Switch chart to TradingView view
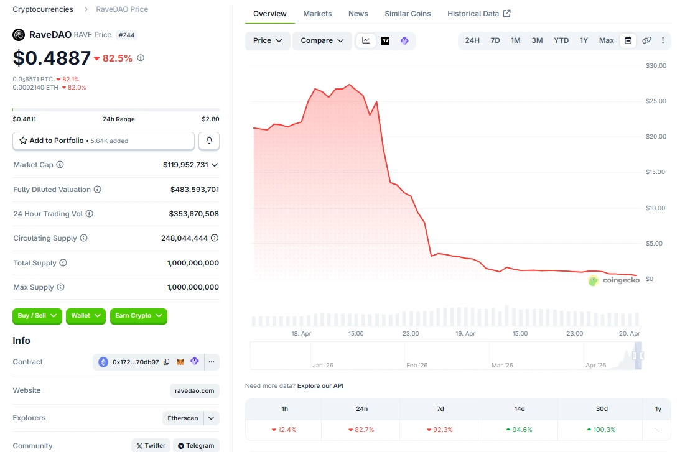 tap(385, 41)
